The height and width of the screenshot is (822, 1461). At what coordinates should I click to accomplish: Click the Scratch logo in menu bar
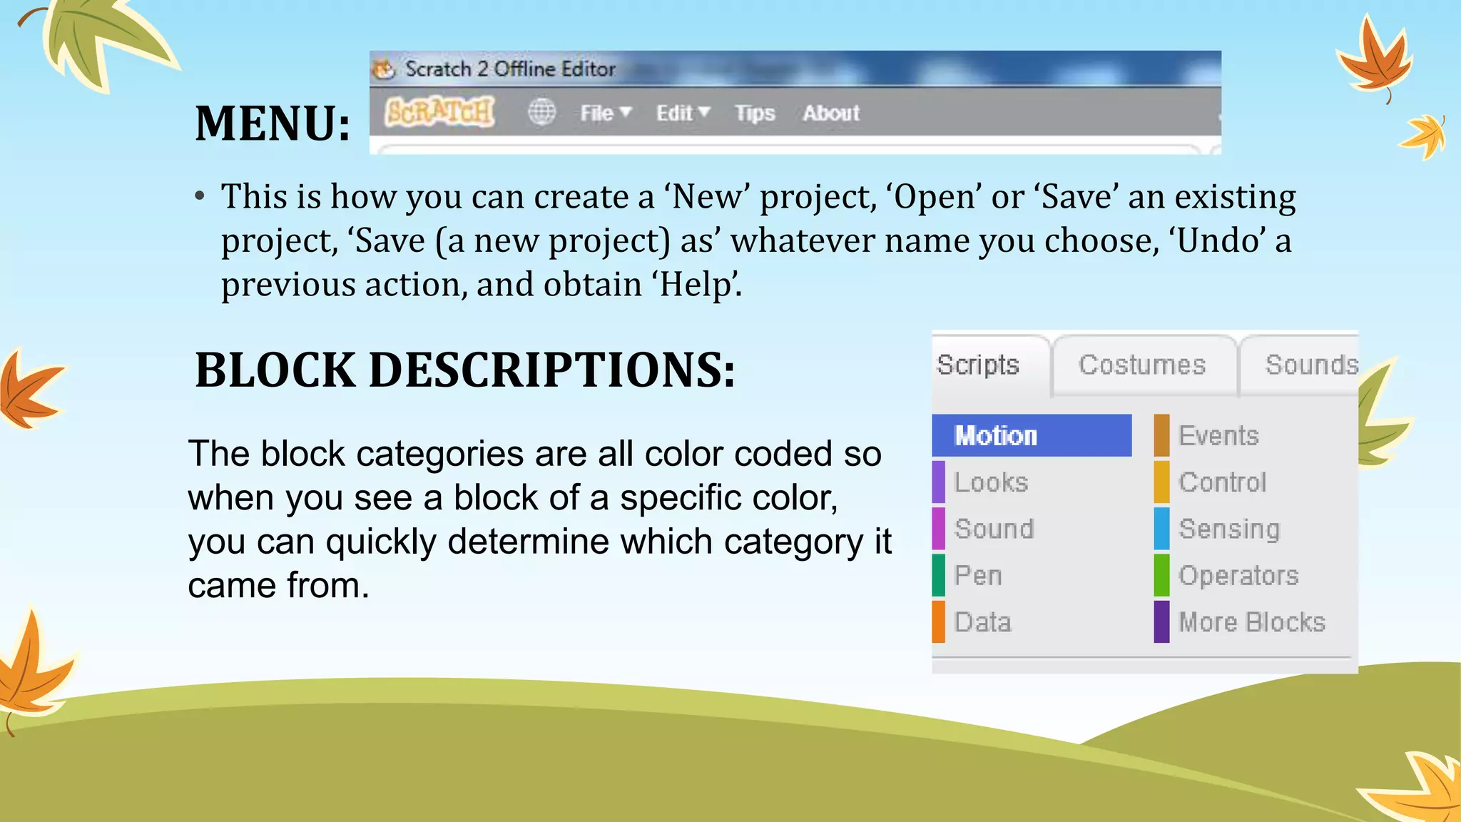tap(439, 112)
